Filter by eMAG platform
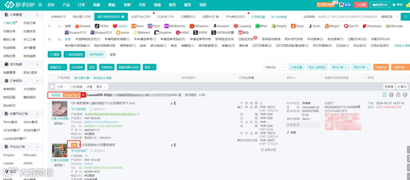This screenshot has width=410, height=180. (183, 32)
